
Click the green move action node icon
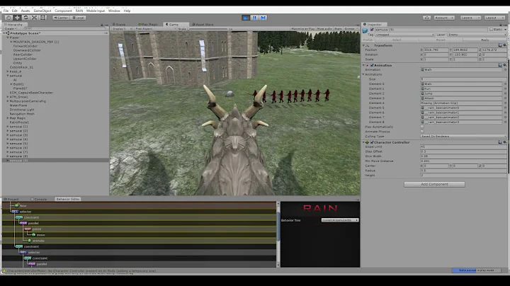[x=34, y=234]
